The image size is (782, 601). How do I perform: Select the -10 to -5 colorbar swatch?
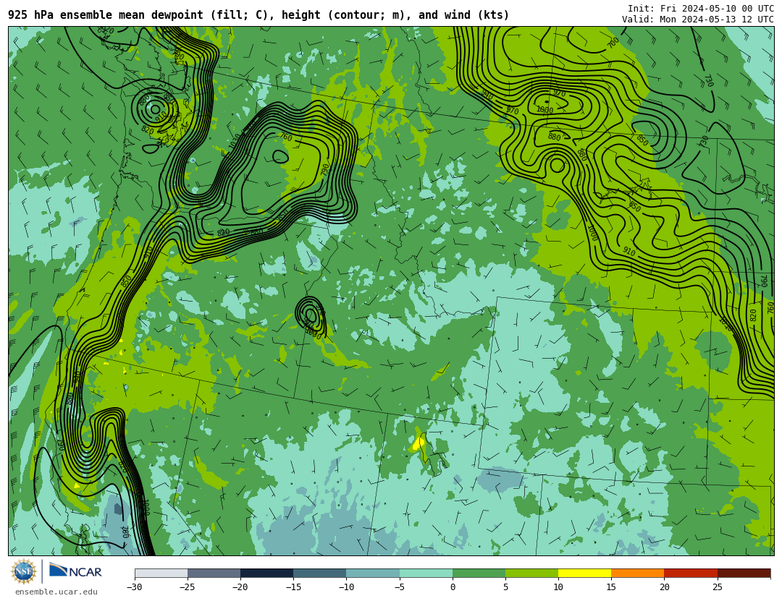(373, 574)
